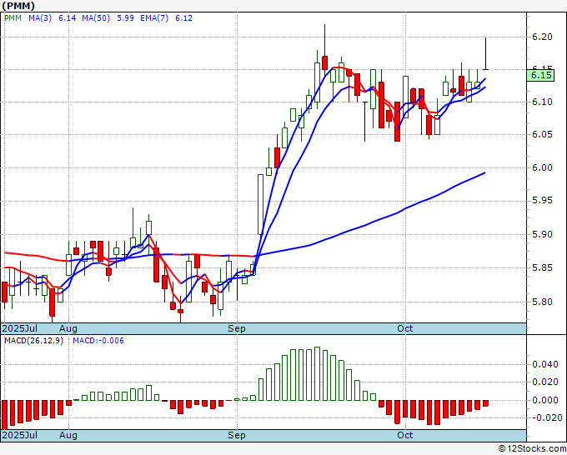Click the 0.040 MACD axis label
567x455 pixels.
pos(545,364)
